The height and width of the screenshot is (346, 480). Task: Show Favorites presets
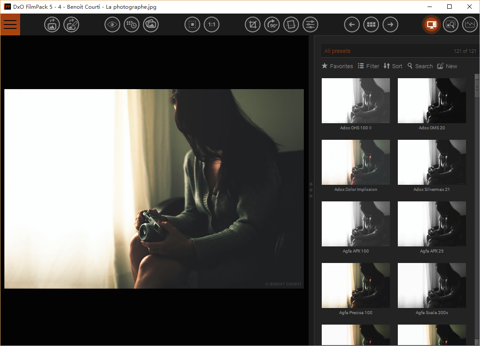click(x=337, y=66)
